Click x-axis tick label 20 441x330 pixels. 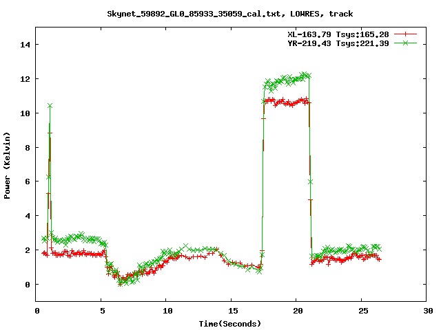298,311
